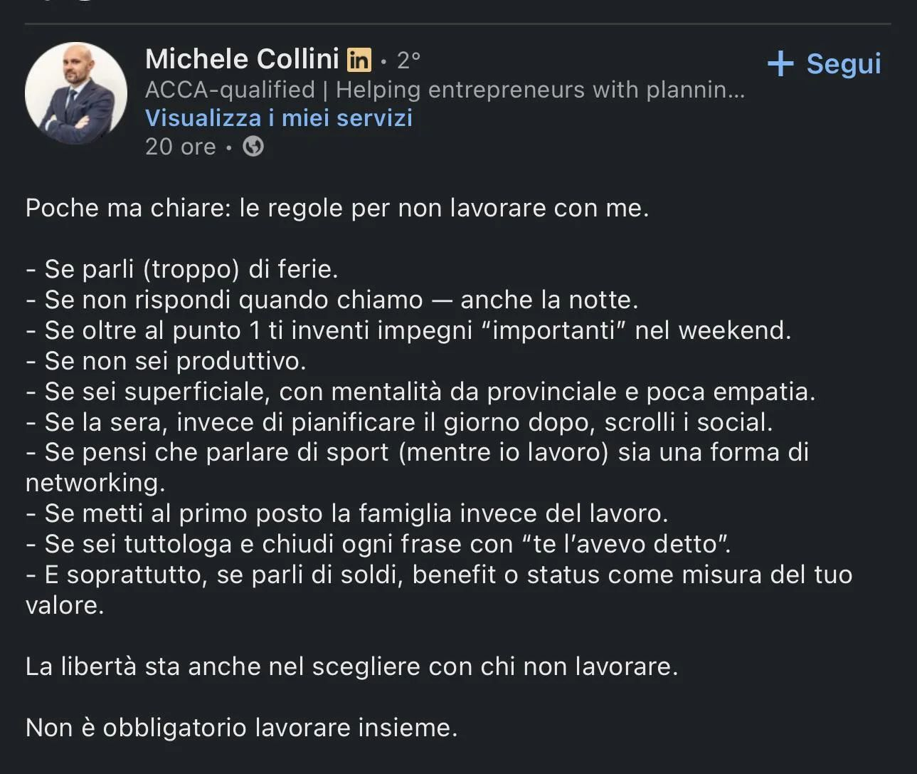Click the globe public visibility icon
This screenshot has width=917, height=774.
click(x=253, y=147)
